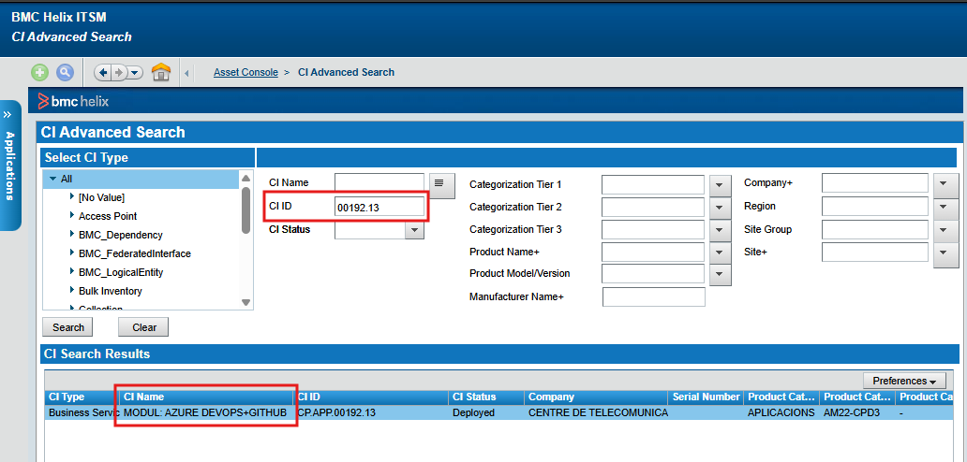Click the Business Servic CI type cell
Screen dimensions: 967x462
[81, 412]
